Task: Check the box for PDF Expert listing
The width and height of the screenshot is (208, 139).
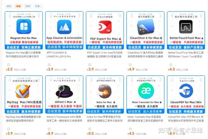Action: click(90, 65)
